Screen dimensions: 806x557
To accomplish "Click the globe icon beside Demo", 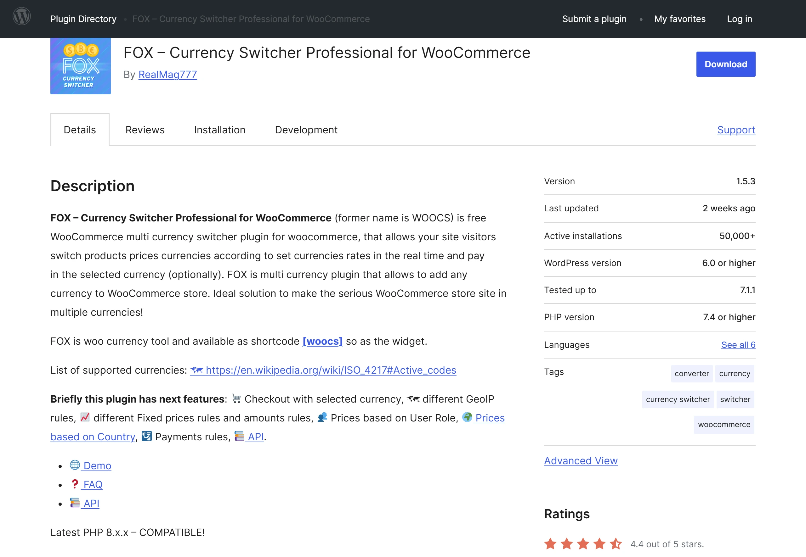I will pos(75,465).
